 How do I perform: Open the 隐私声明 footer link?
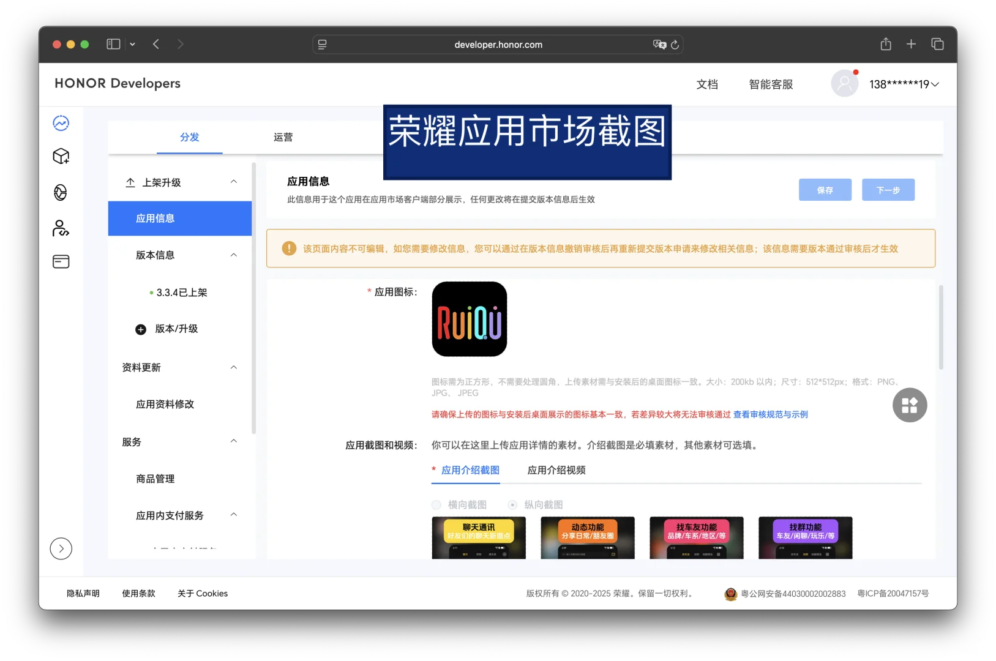(x=83, y=594)
